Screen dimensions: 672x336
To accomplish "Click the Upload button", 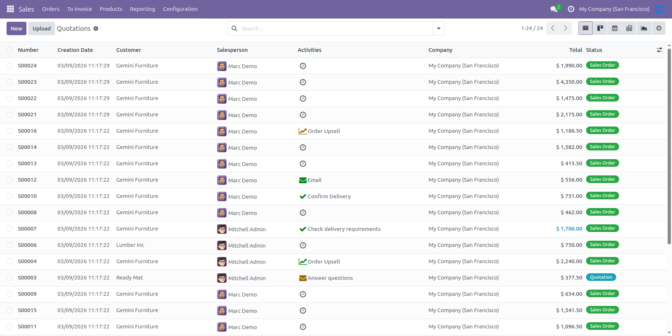I will 42,28.
